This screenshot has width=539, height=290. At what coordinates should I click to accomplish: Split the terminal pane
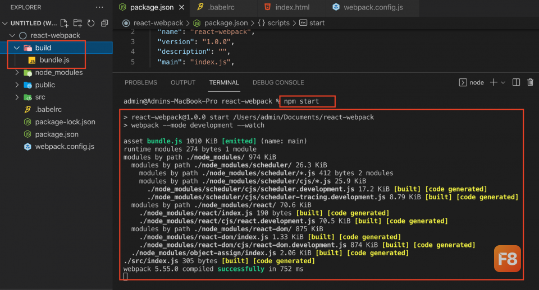516,82
